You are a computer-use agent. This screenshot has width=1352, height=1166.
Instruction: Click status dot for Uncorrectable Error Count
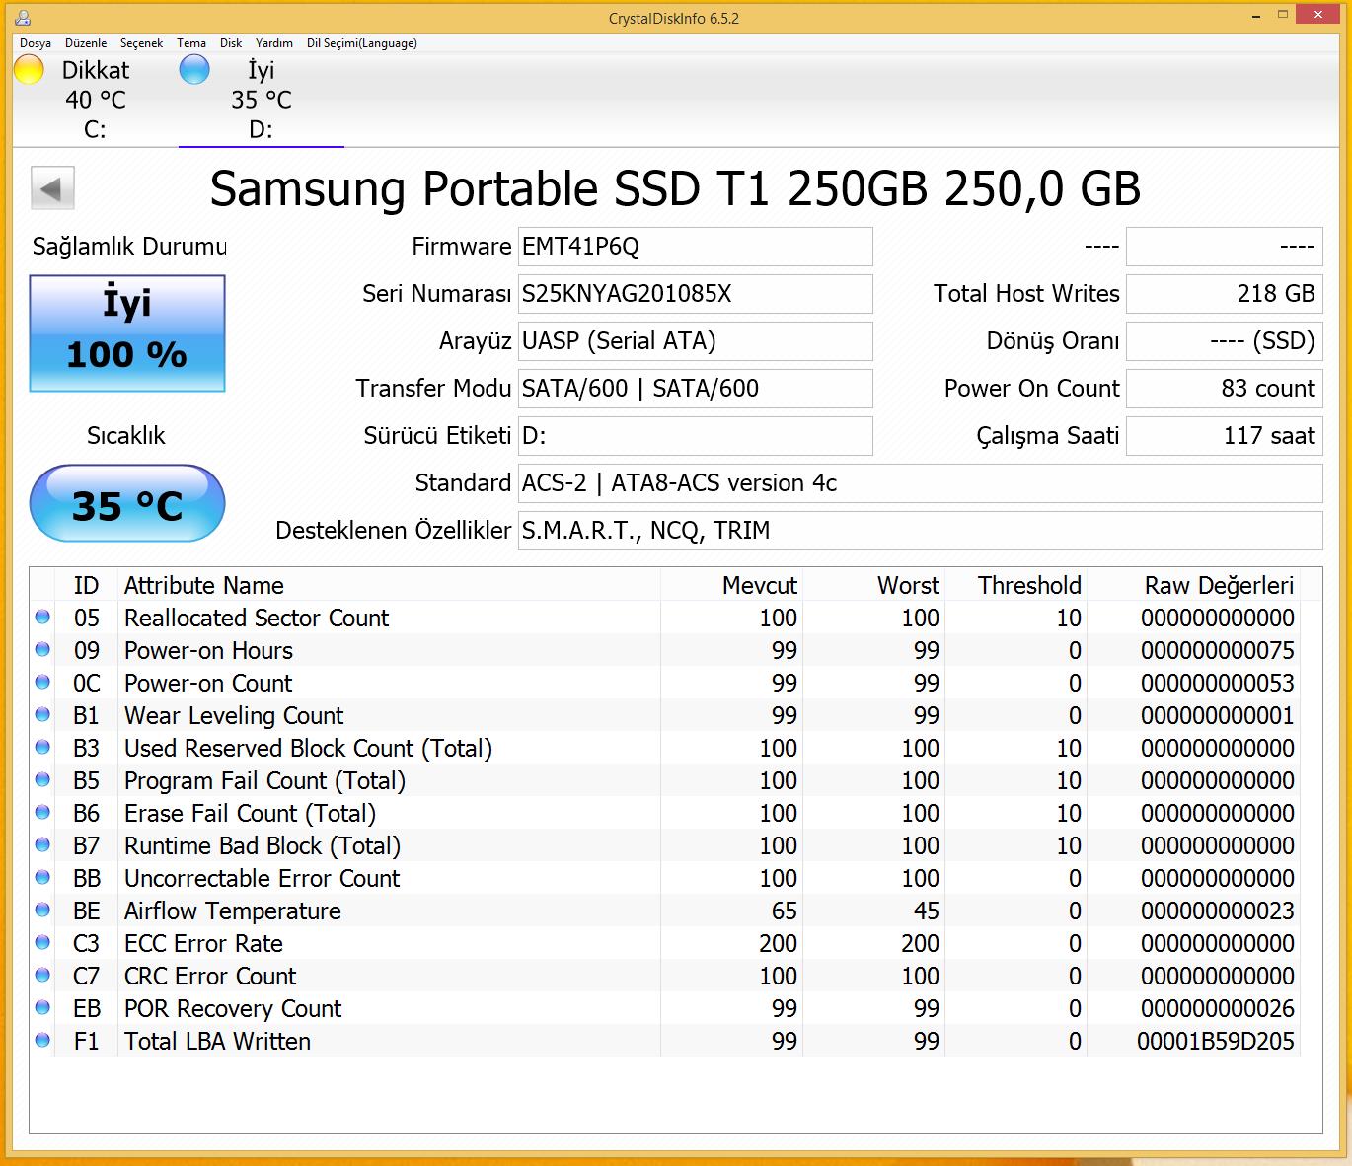click(x=42, y=878)
